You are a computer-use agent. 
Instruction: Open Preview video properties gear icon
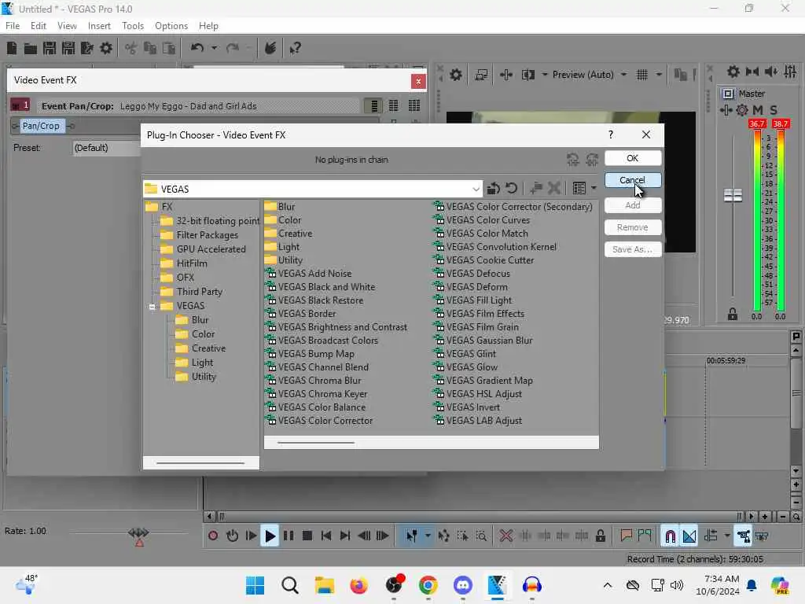pos(455,75)
